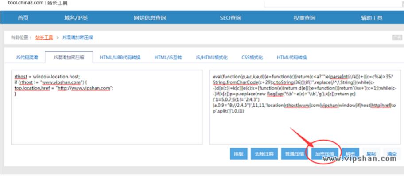The height and width of the screenshot is (176, 404).
Task: Click the 排版 format button
Action: click(239, 154)
